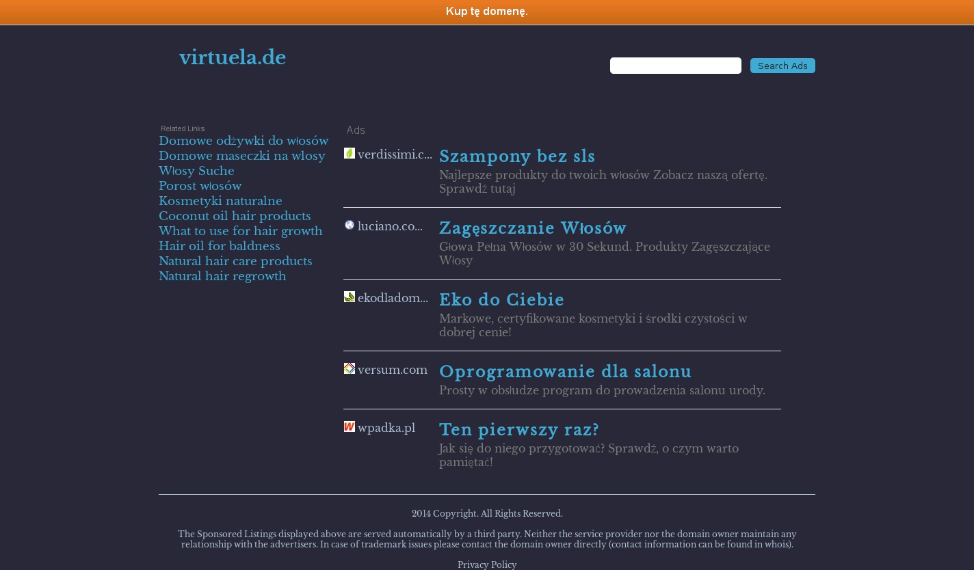Click the ekodladom favicon icon
Viewport: 974px width, 570px height.
click(350, 297)
